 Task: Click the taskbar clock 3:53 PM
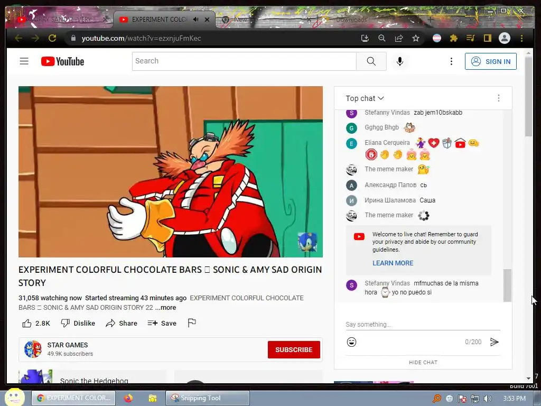(514, 399)
